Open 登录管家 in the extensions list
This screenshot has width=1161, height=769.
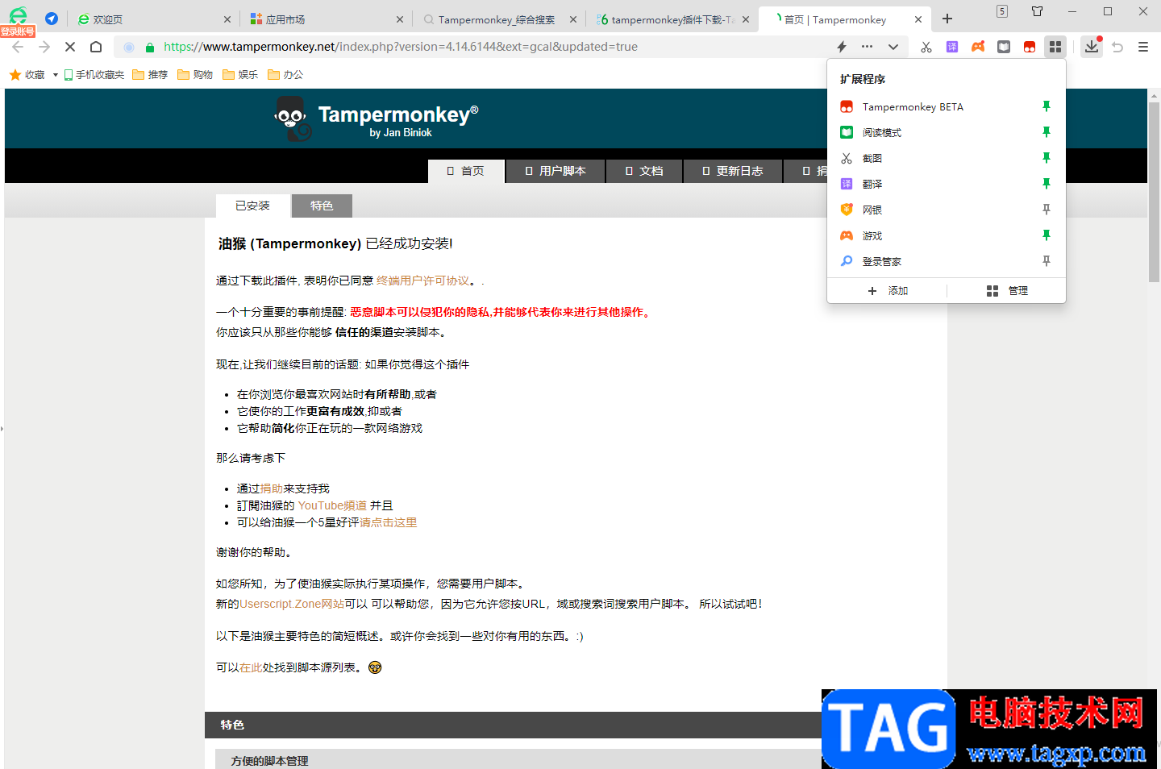(x=882, y=261)
